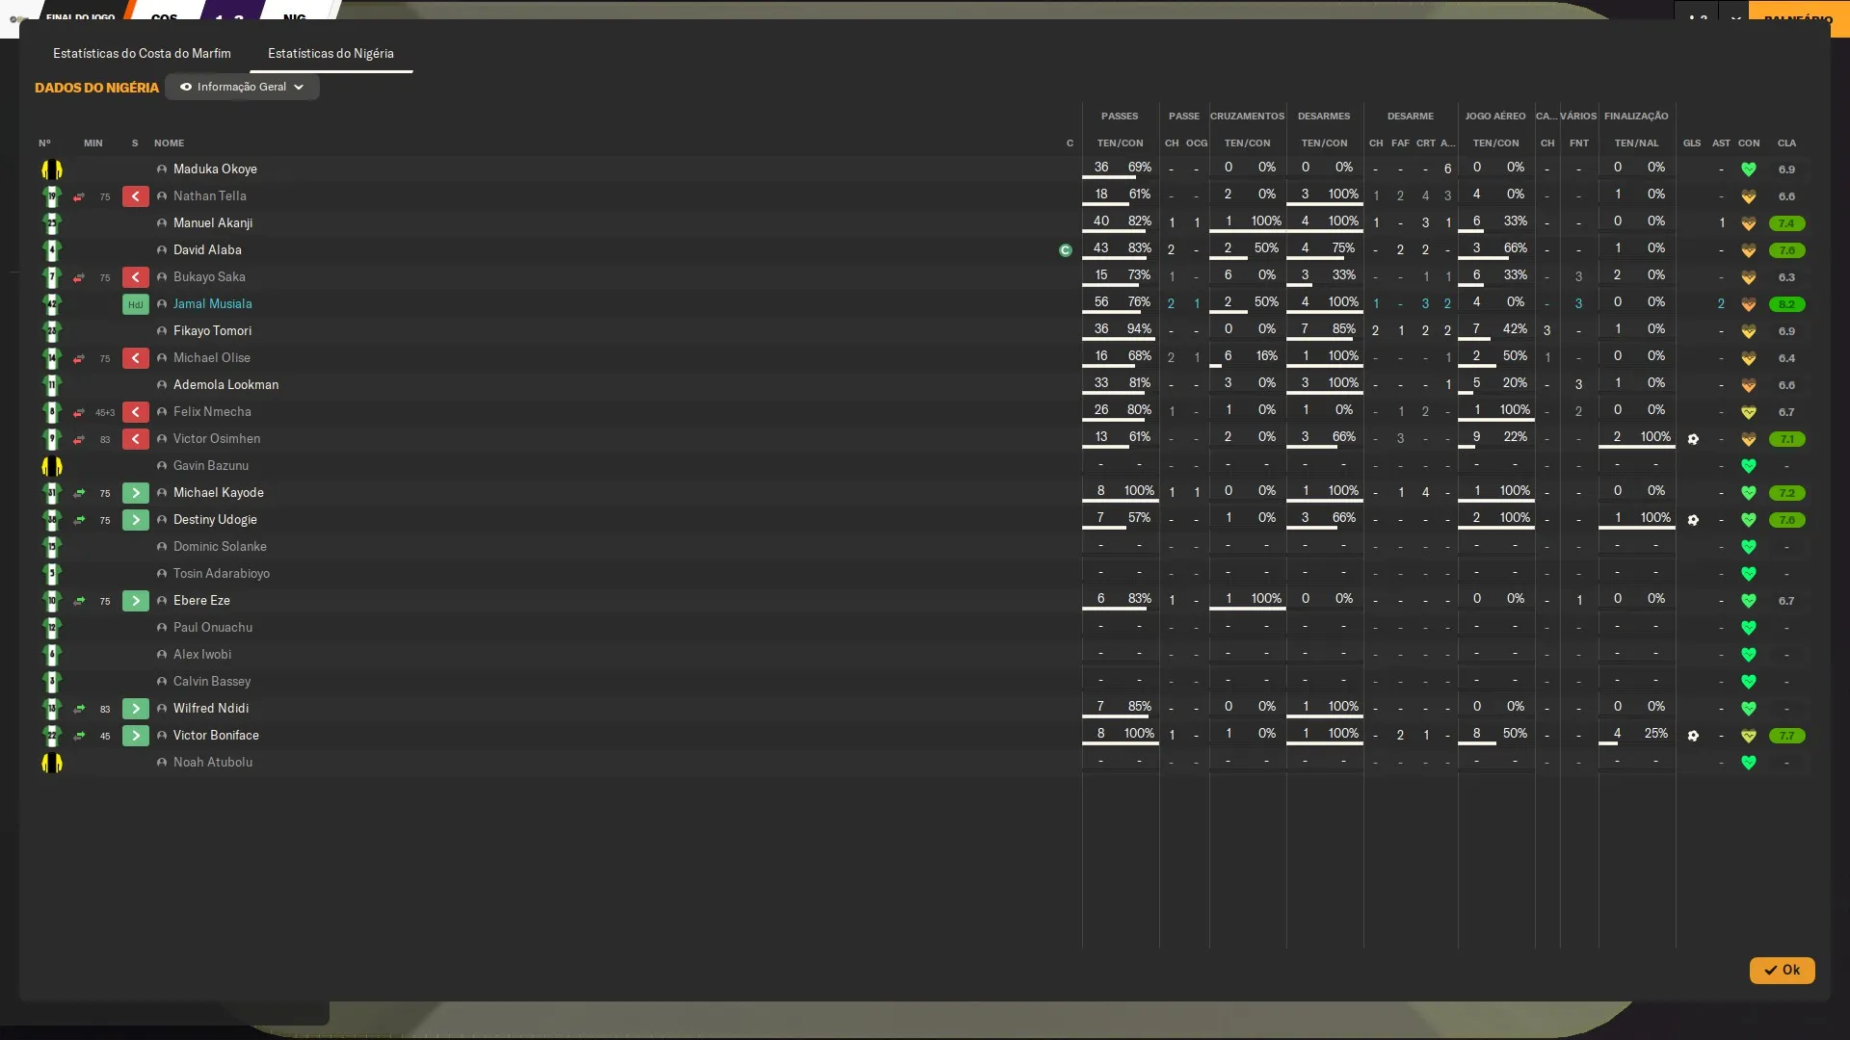Click Balneário button at top right
The width and height of the screenshot is (1850, 1040).
click(x=1799, y=19)
